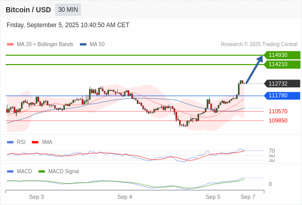The width and height of the screenshot is (302, 205).
Task: Click the 30 MIN timeframe badge
Action: coord(68,10)
